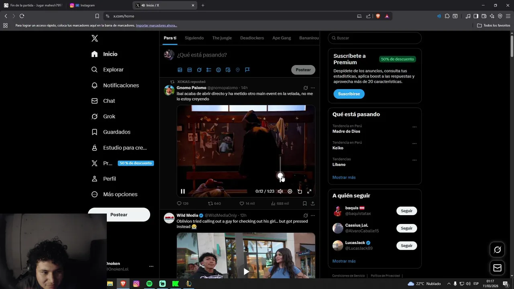Screen dimensions: 514x289
Task: View analytics of Gnomo Palomo post (688 mil)
Action: point(280,204)
